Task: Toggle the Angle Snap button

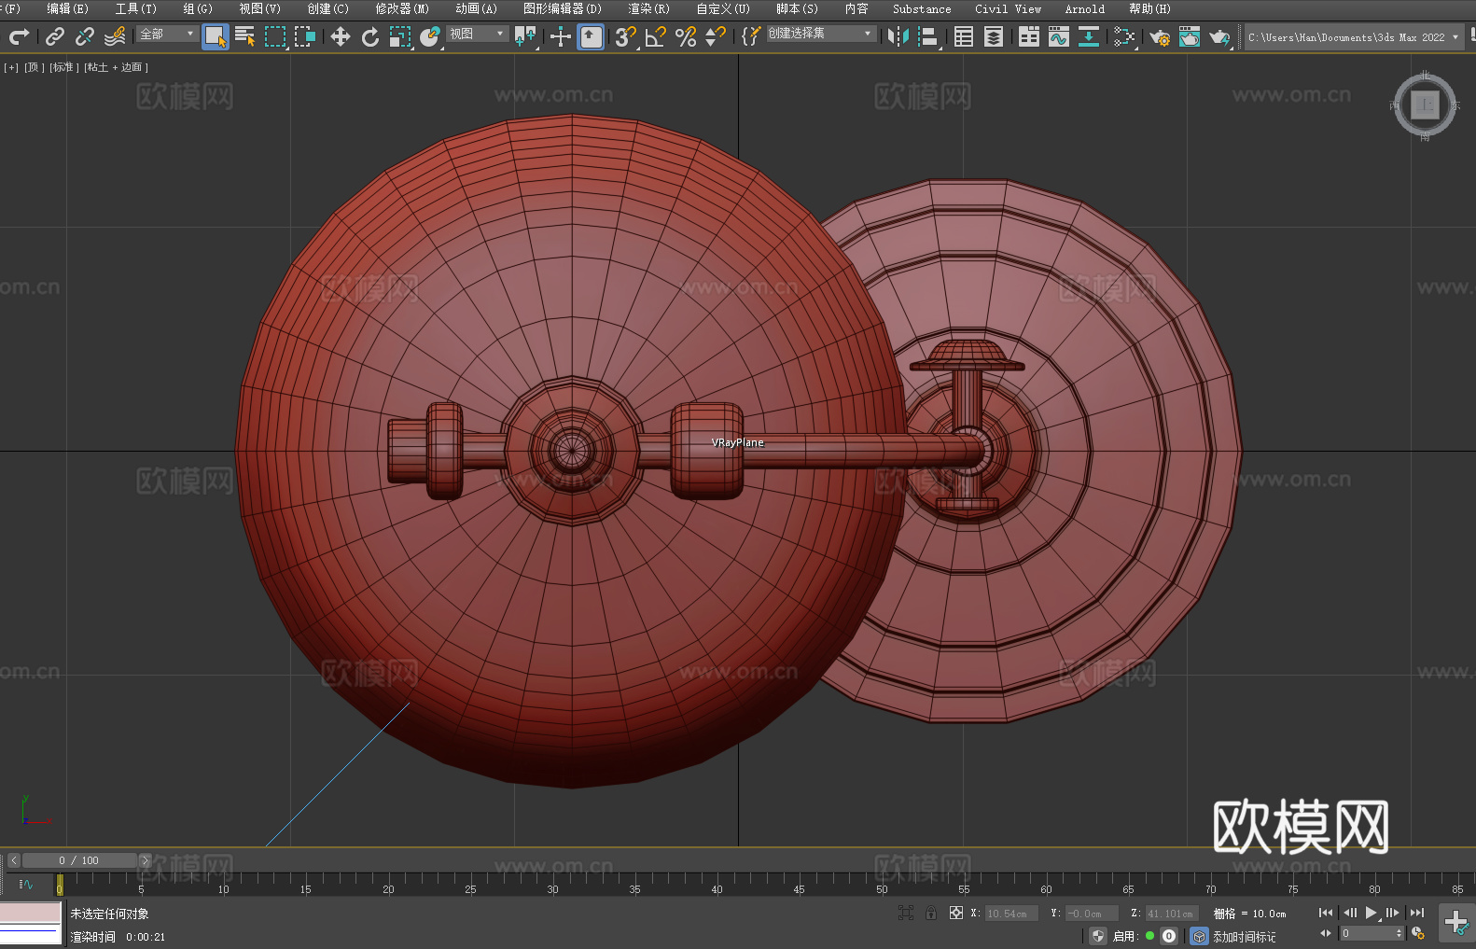Action: 655,36
